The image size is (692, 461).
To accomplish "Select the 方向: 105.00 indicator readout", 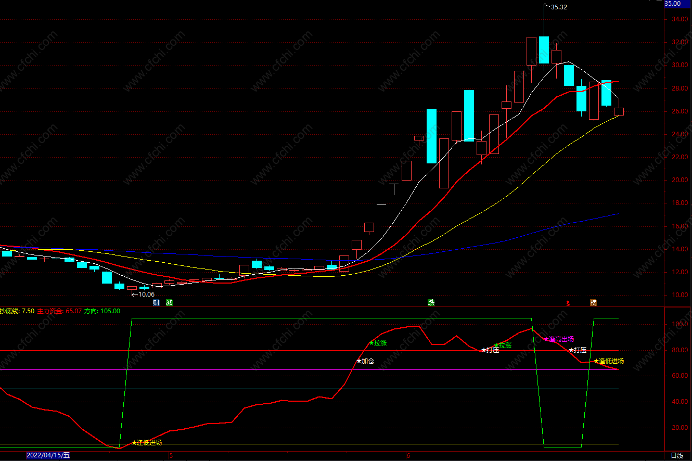I will pyautogui.click(x=102, y=311).
